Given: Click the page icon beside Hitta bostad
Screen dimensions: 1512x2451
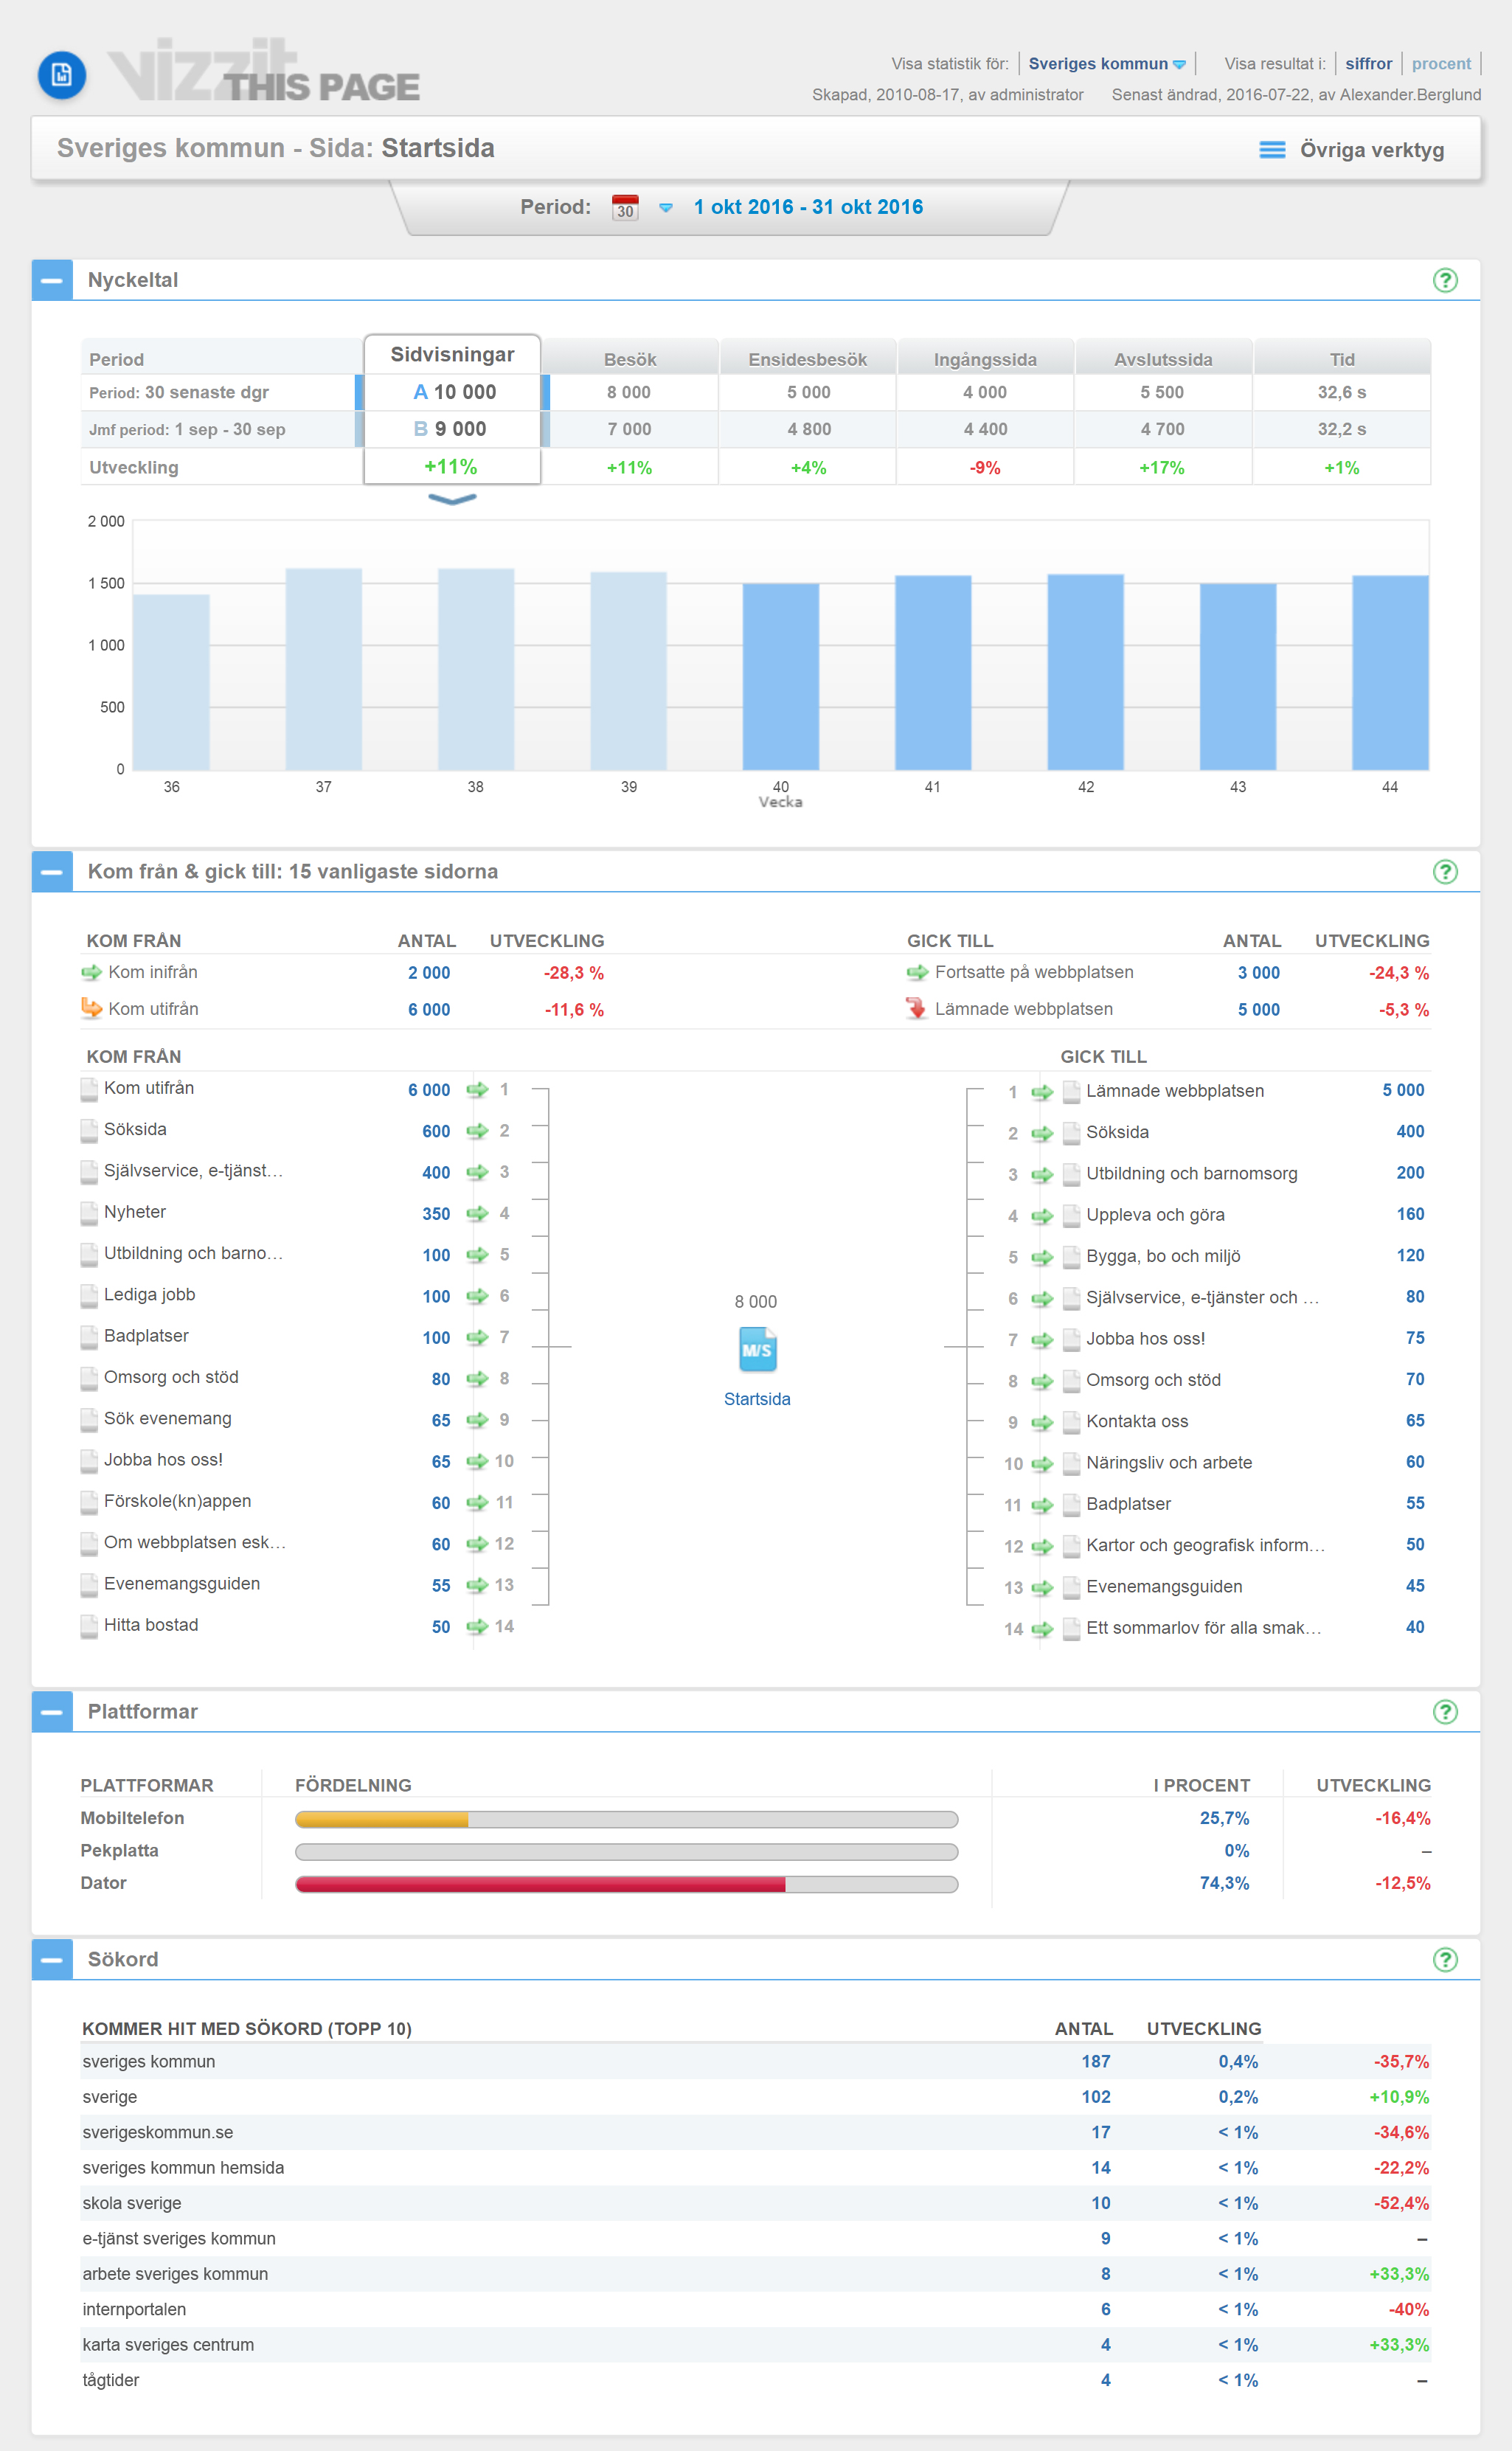Looking at the screenshot, I should point(90,1627).
